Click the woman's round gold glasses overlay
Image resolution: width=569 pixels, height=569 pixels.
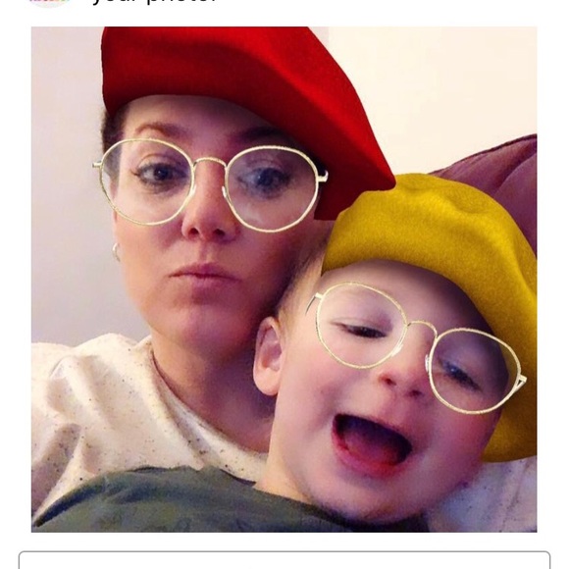[211, 185]
